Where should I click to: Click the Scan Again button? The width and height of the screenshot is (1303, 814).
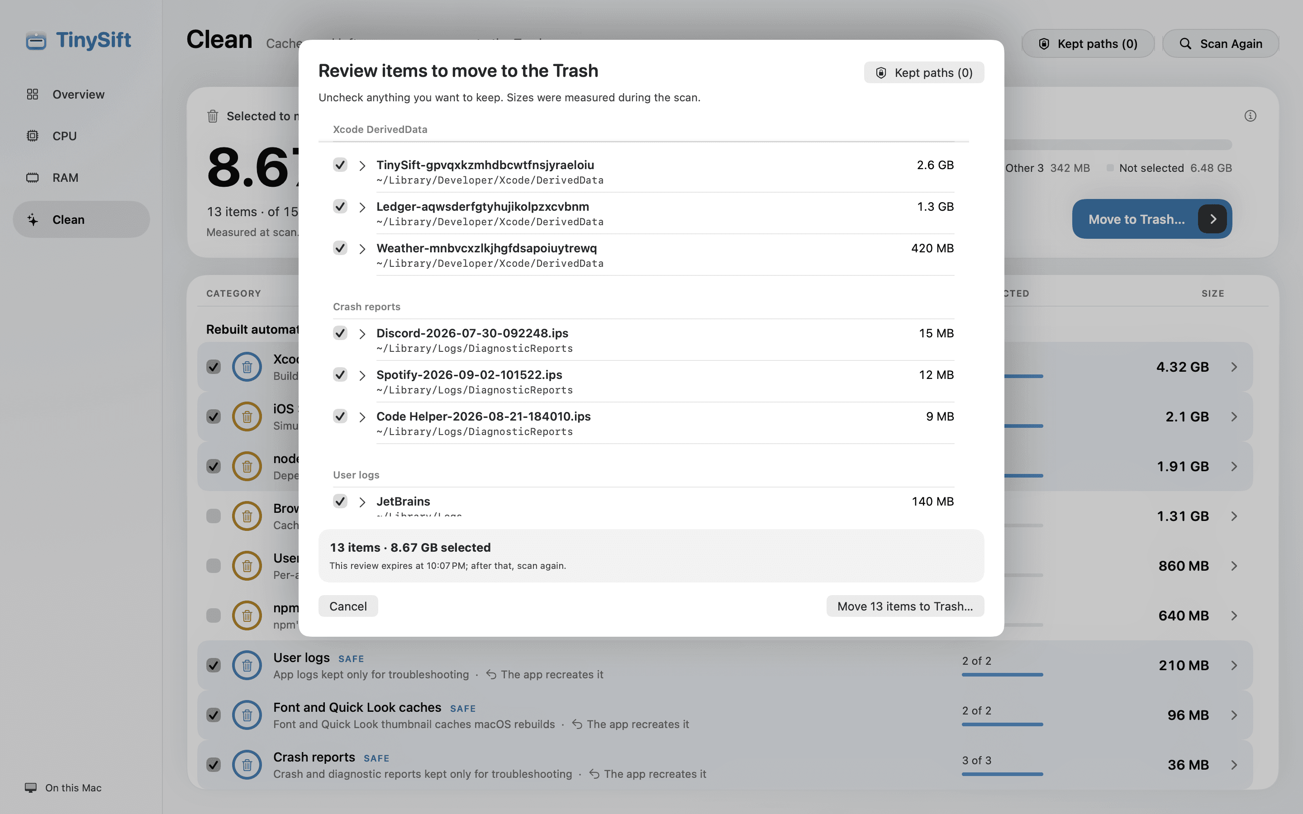point(1221,43)
